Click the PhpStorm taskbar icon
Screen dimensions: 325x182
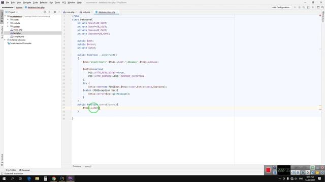[70, 178]
